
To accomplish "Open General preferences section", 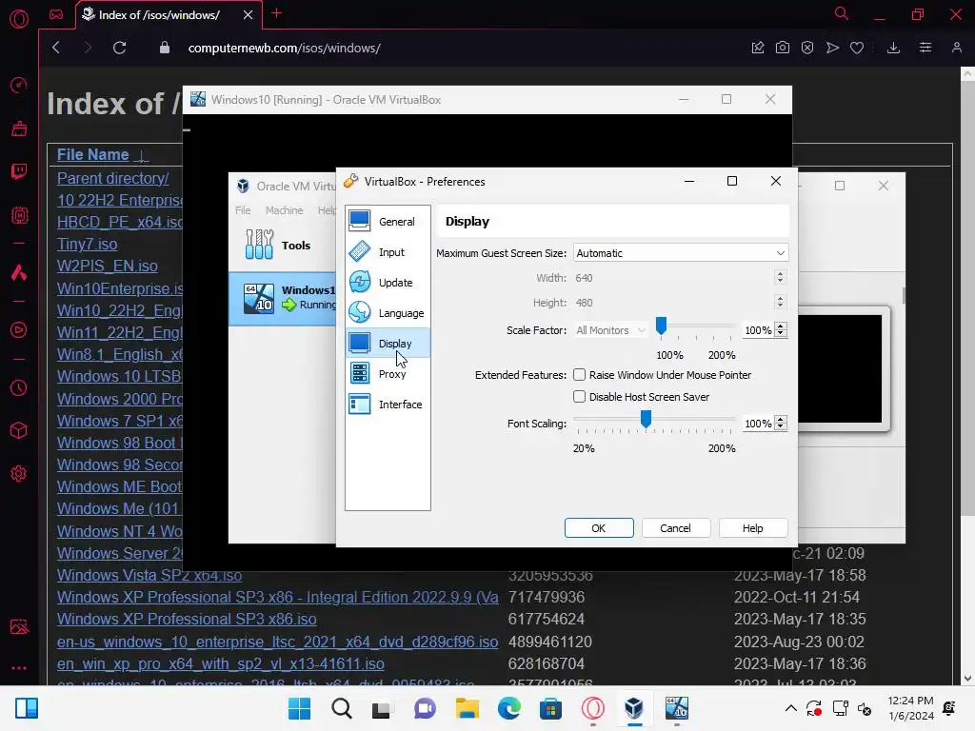I will coord(388,221).
